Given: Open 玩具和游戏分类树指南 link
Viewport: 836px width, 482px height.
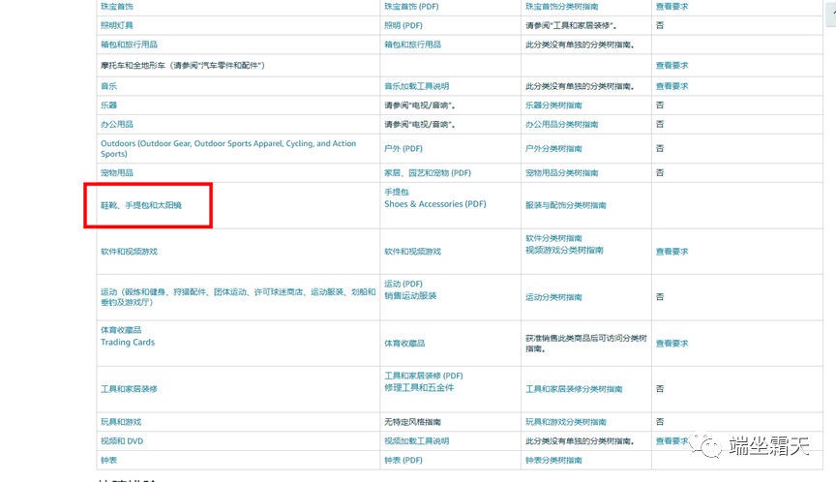Looking at the screenshot, I should click(566, 422).
